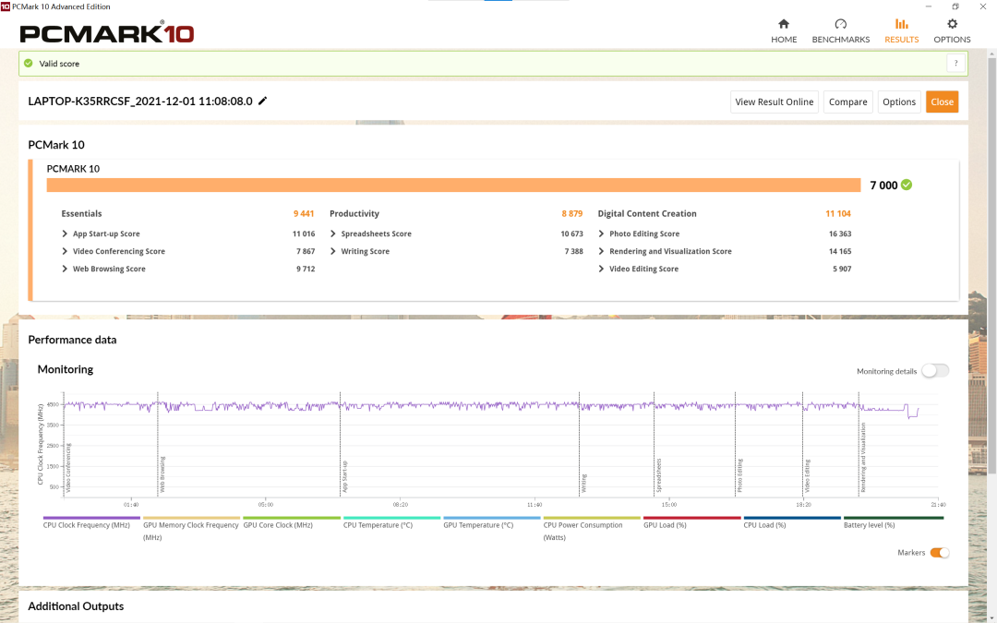997x623 pixels.
Task: Turn off the Markers toggle
Action: pos(939,553)
